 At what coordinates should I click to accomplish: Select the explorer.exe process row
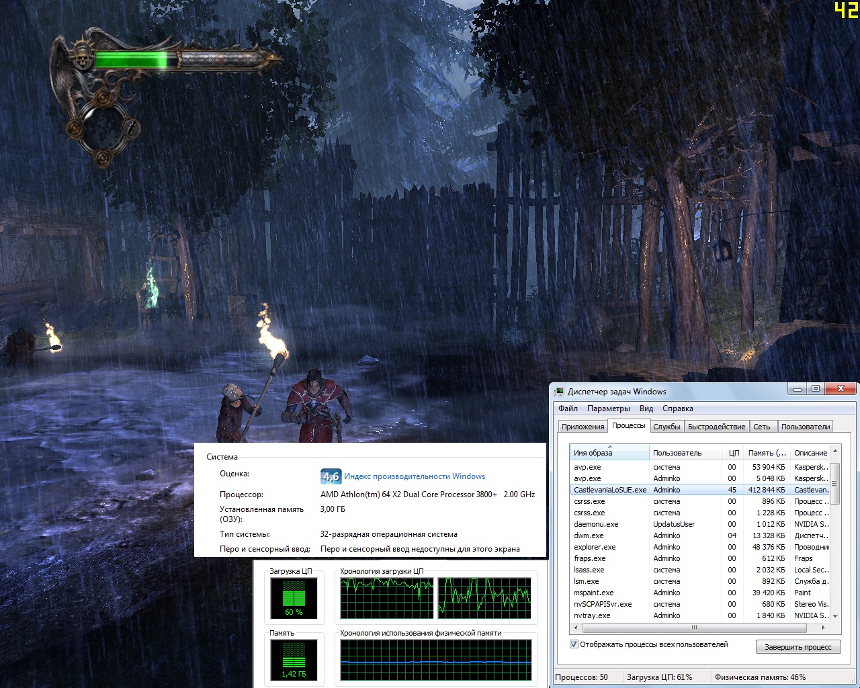pyautogui.click(x=700, y=547)
